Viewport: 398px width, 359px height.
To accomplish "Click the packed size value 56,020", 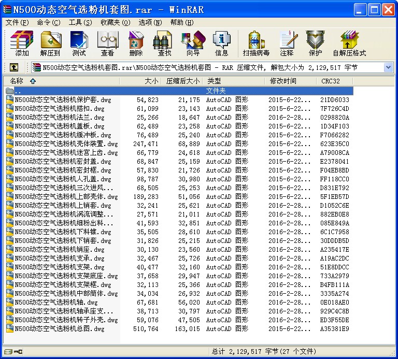I will coord(189,303).
